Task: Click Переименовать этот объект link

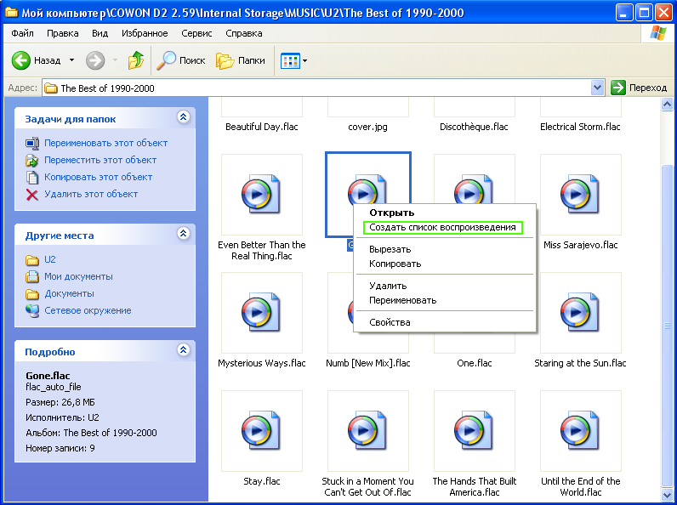Action: 105,143
